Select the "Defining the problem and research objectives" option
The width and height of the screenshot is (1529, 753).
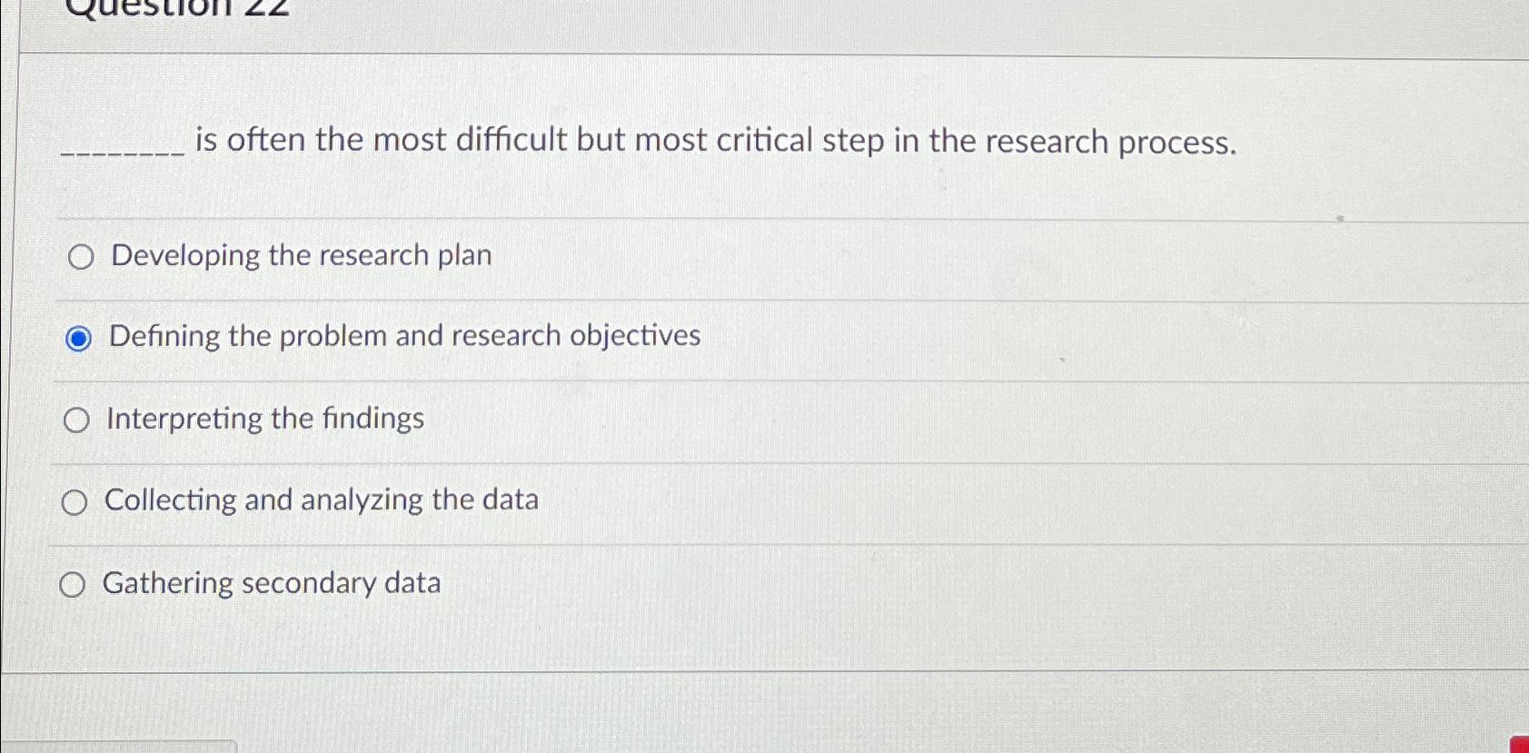(79, 339)
